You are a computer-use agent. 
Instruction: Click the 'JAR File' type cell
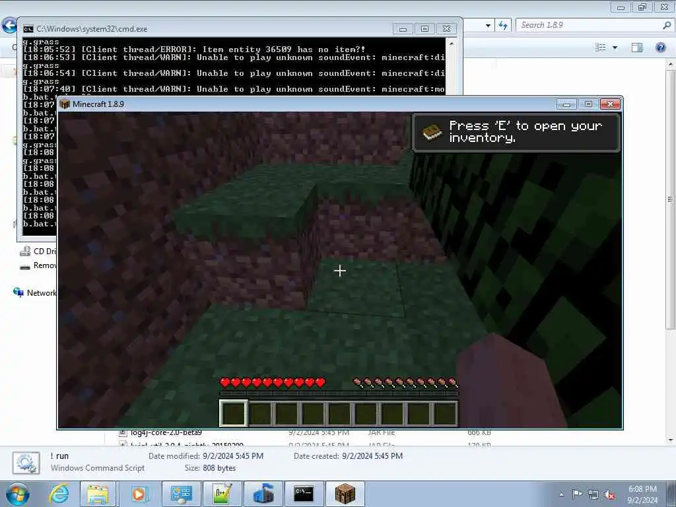(381, 432)
